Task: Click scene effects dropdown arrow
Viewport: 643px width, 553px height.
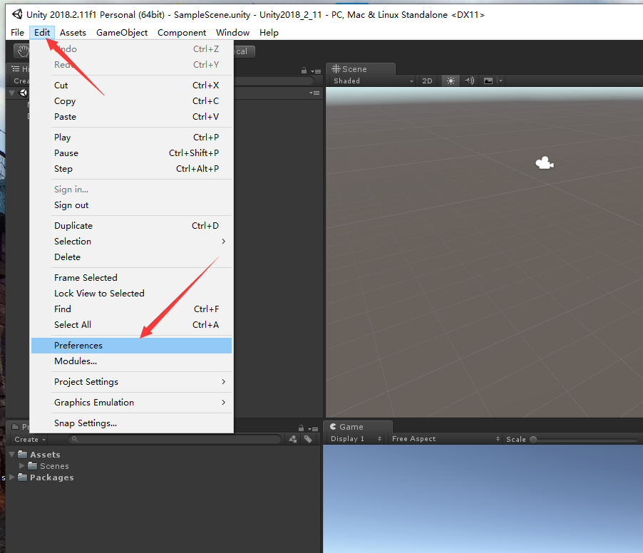Action: pyautogui.click(x=500, y=81)
